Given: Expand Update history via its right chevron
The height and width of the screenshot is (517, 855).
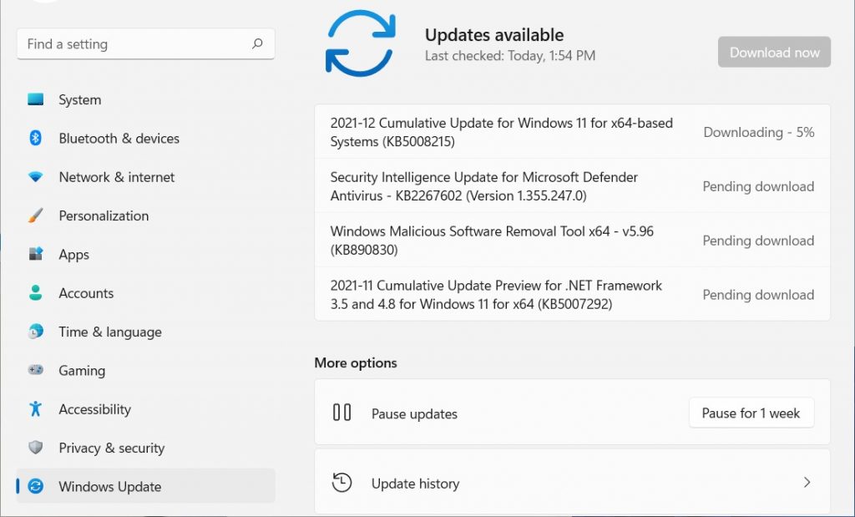Looking at the screenshot, I should coord(807,483).
